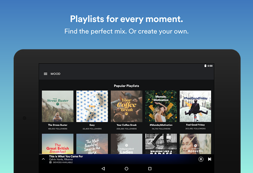253x173 pixels.
Task: Click the song title This Is What You Came For
Action: tap(66, 156)
